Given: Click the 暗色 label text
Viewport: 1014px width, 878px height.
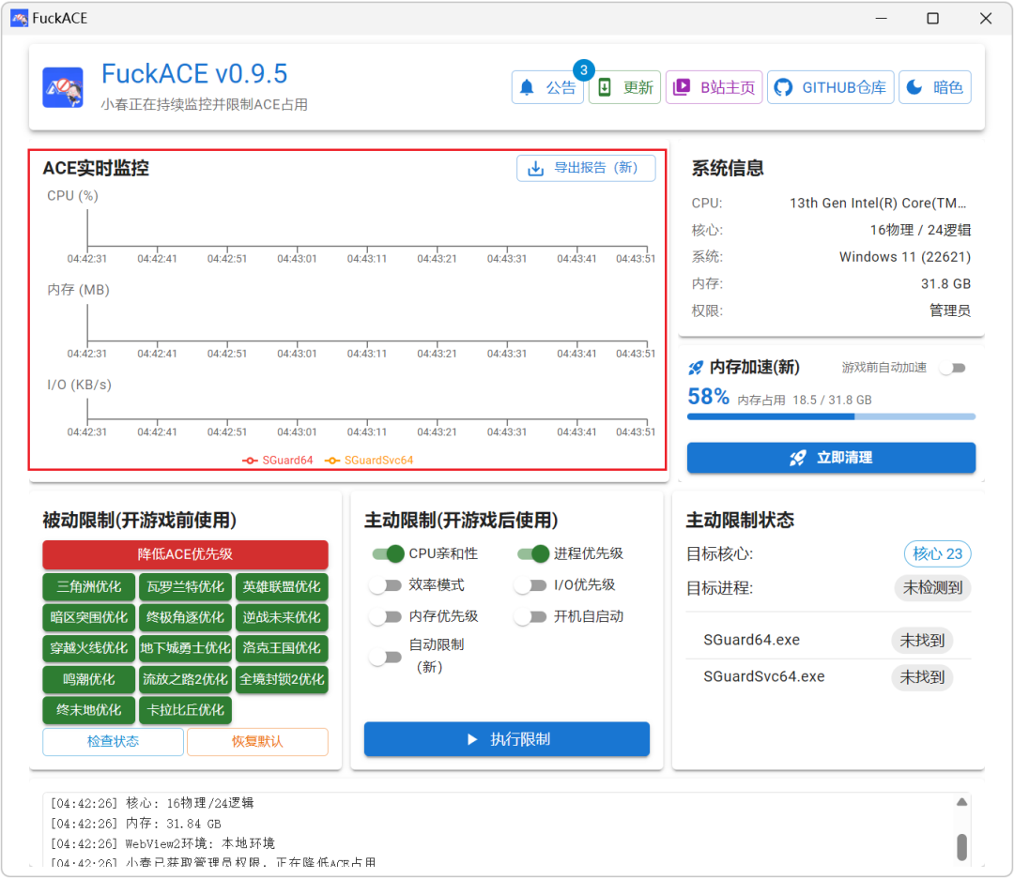Looking at the screenshot, I should point(947,87).
